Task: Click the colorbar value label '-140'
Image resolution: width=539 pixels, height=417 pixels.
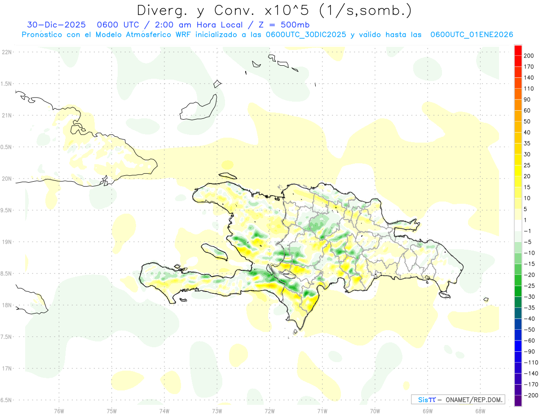Action: [x=531, y=373]
